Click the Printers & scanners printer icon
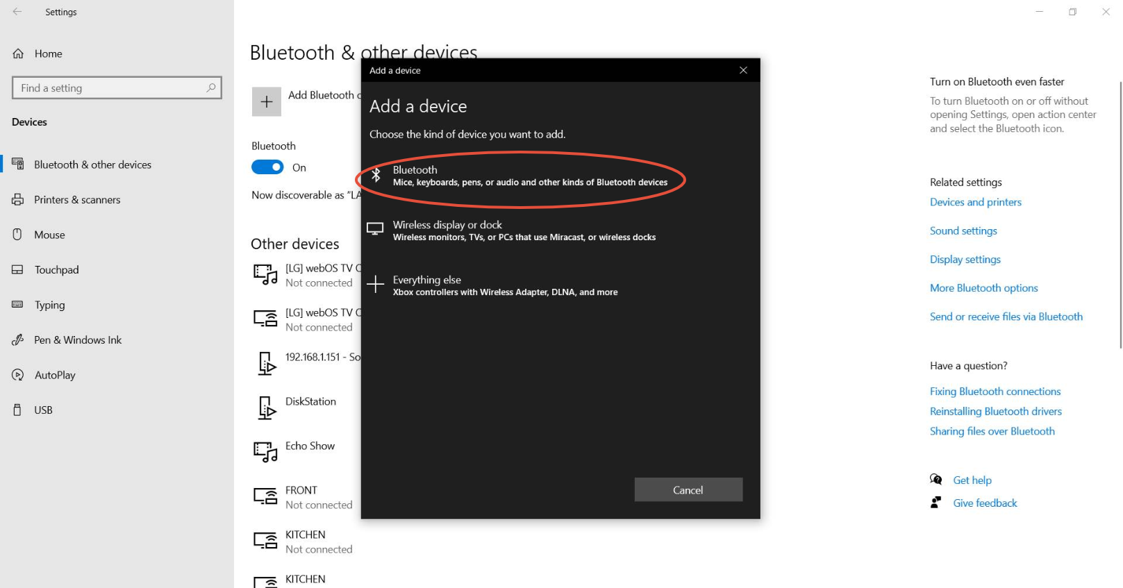 click(18, 200)
